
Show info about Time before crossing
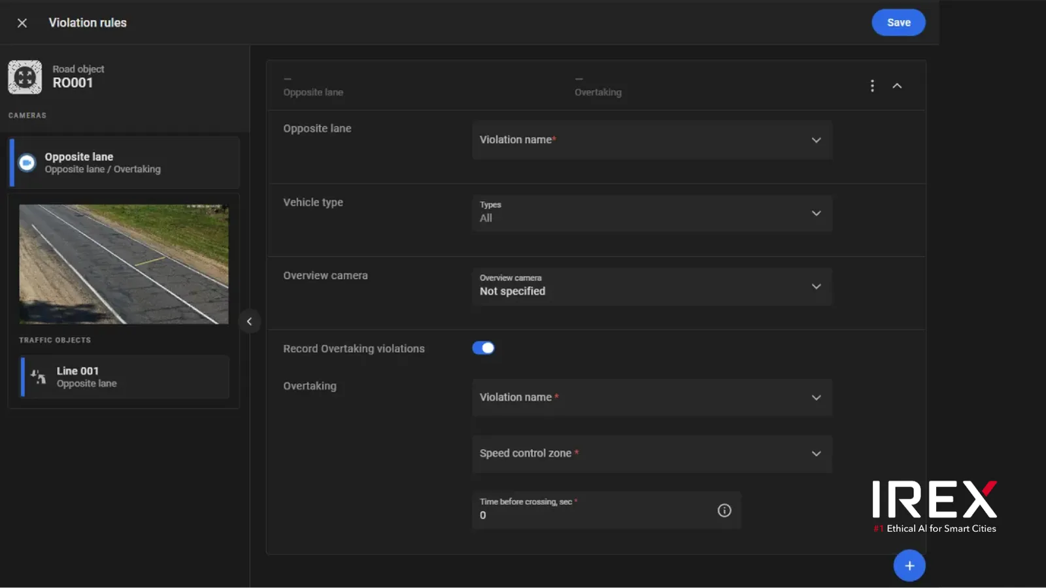[x=724, y=510]
